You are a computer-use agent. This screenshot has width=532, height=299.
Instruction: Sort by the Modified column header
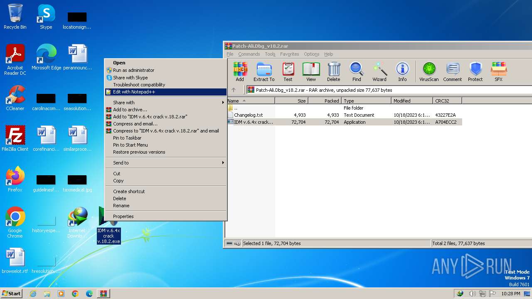(412, 101)
